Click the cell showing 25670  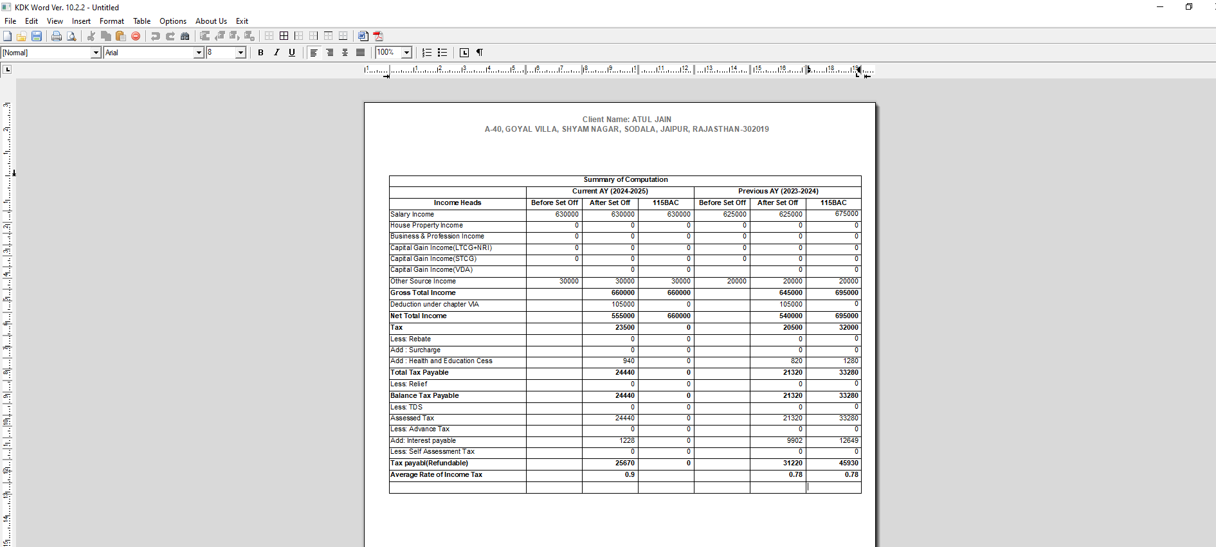click(x=610, y=463)
